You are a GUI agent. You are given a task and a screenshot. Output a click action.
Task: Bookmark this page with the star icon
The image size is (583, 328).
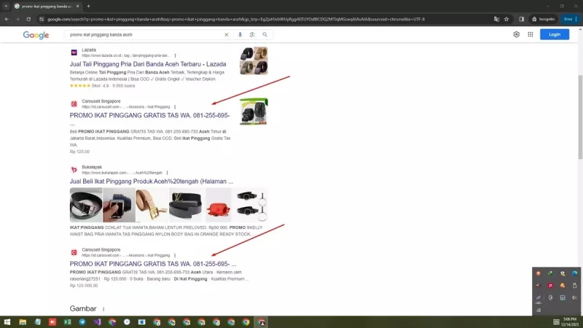coord(506,19)
